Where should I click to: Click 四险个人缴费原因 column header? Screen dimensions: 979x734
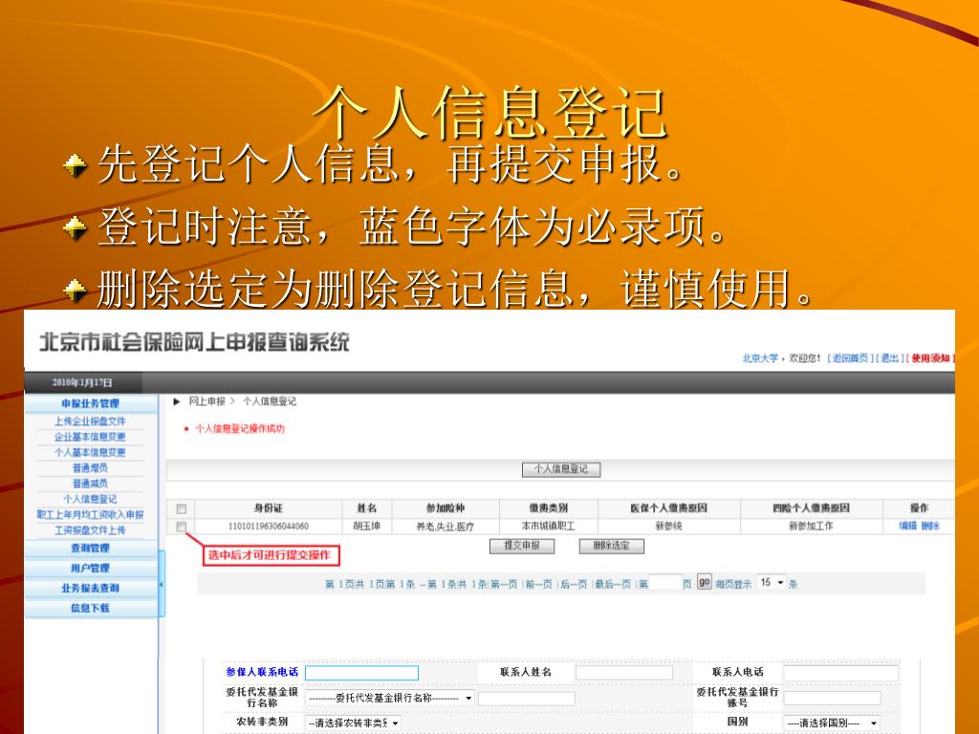811,508
